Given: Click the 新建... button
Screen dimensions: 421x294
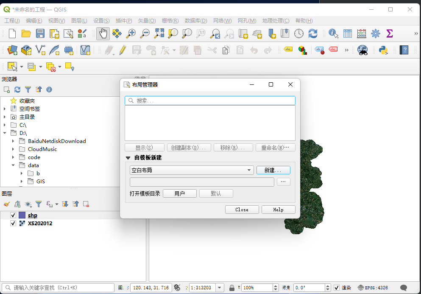Looking at the screenshot, I should (x=273, y=170).
